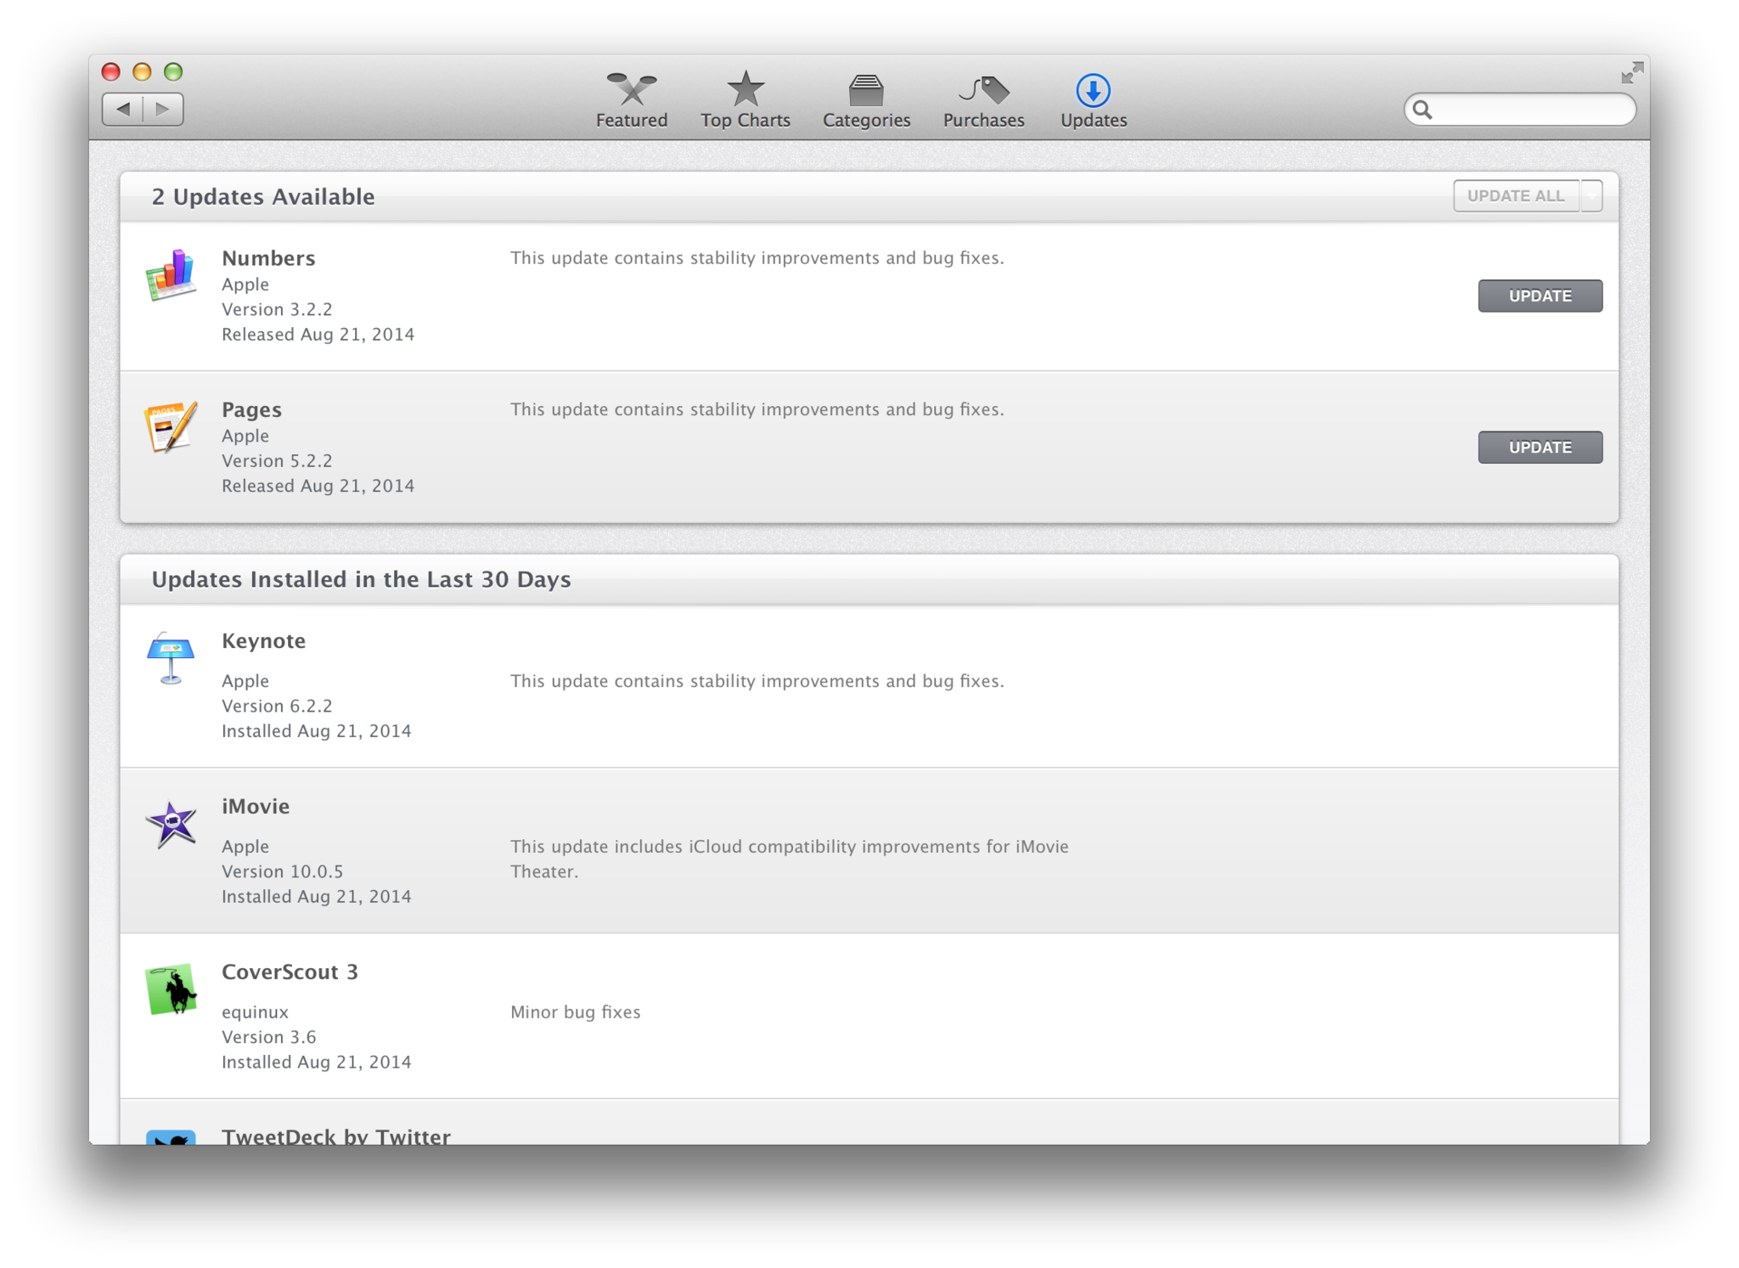Screen dimensions: 1739x1268
Task: Click the Numbers app icon
Action: [x=171, y=275]
